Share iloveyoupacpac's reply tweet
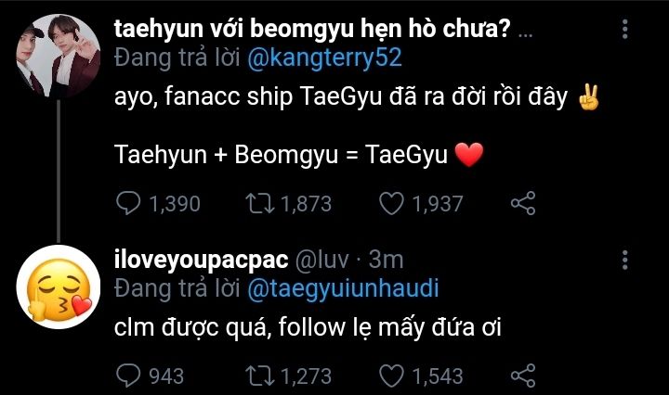Viewport: 669px width, 395px height. point(524,376)
